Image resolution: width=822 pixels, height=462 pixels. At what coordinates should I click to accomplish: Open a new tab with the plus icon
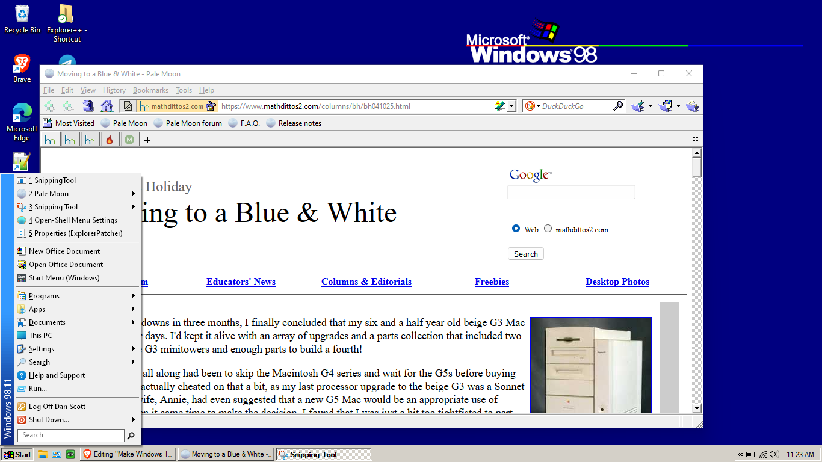pos(147,139)
